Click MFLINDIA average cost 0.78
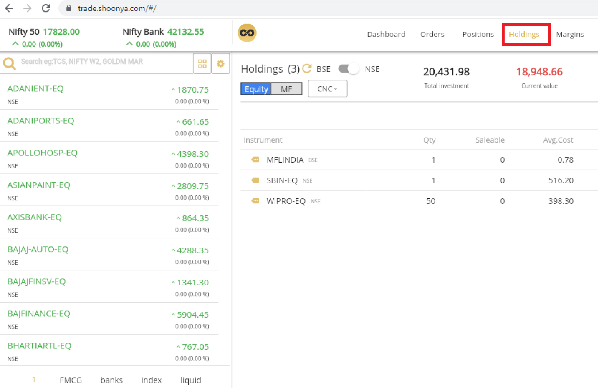Screen dimensions: 599x388 (565, 160)
